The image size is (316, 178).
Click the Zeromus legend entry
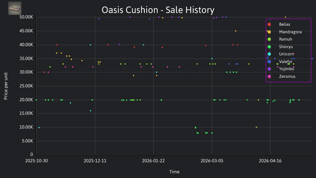(x=281, y=76)
